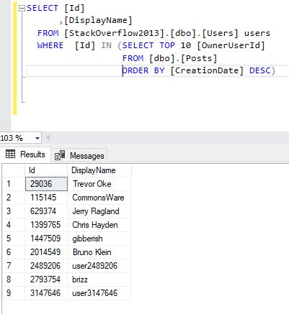Click the results grid top-left corner selector
Viewport: 289px width, 314px height.
click(x=14, y=170)
